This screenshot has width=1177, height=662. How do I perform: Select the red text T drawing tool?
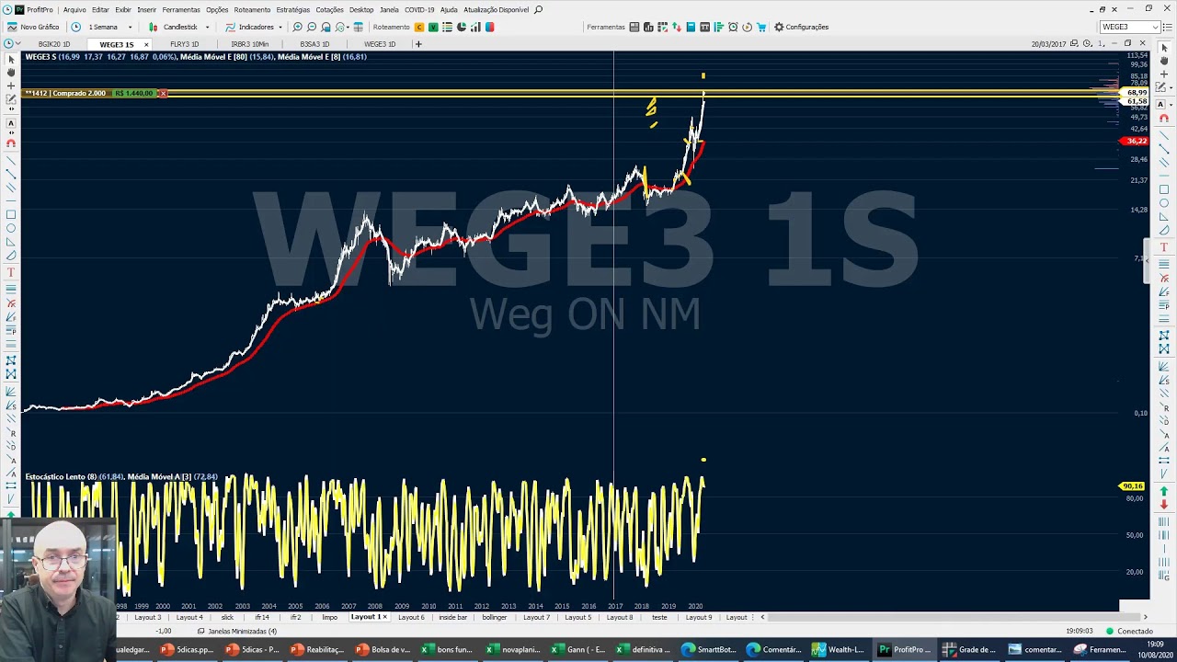[x=11, y=272]
